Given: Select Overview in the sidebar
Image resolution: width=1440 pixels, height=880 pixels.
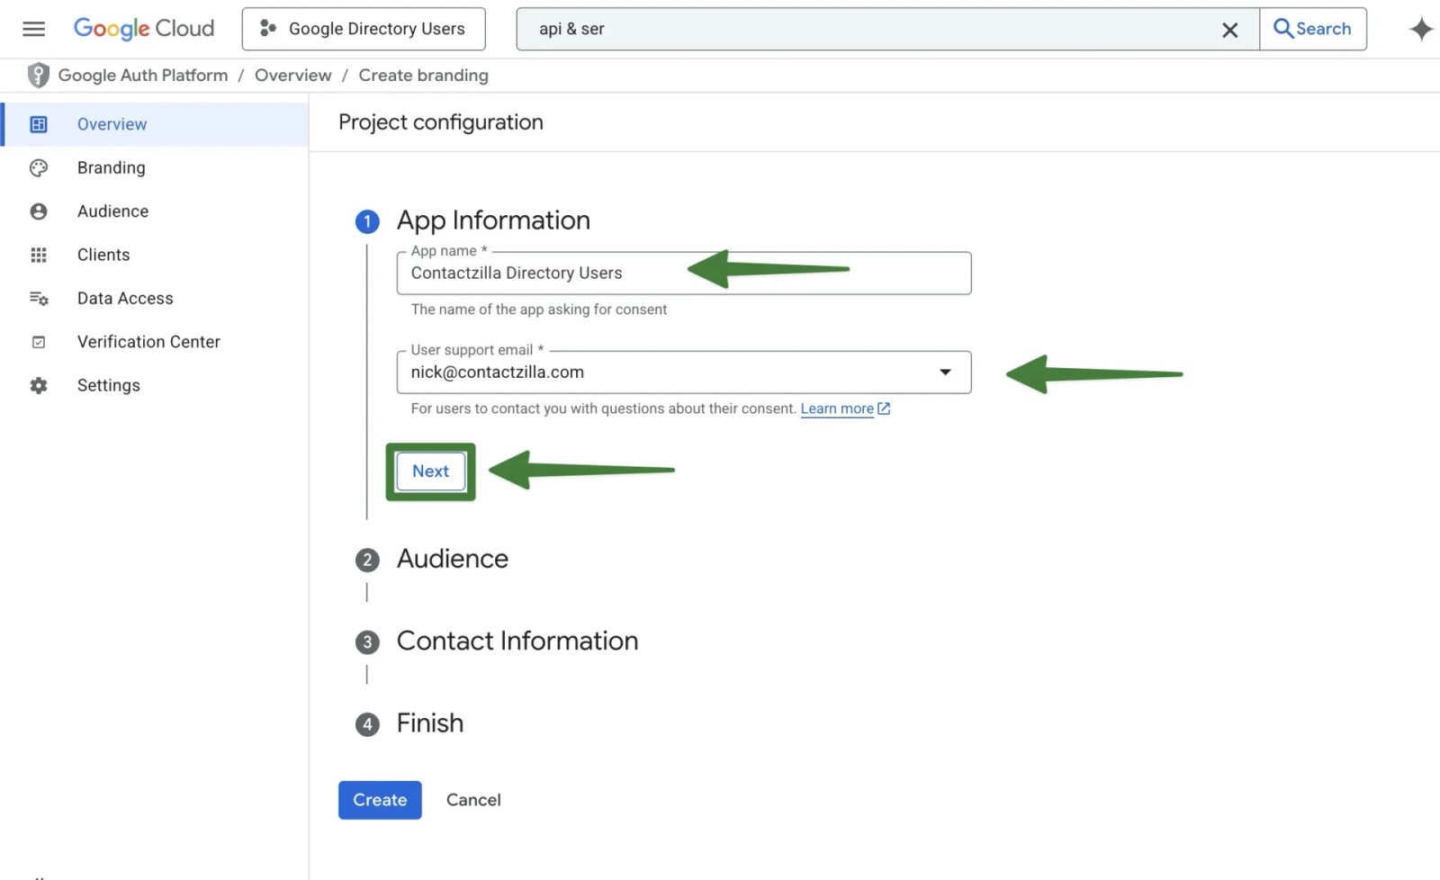Looking at the screenshot, I should pyautogui.click(x=155, y=124).
